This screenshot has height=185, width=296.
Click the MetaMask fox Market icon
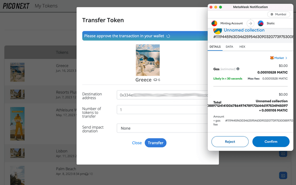272,58
